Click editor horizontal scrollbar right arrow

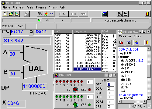click(x=145, y=101)
